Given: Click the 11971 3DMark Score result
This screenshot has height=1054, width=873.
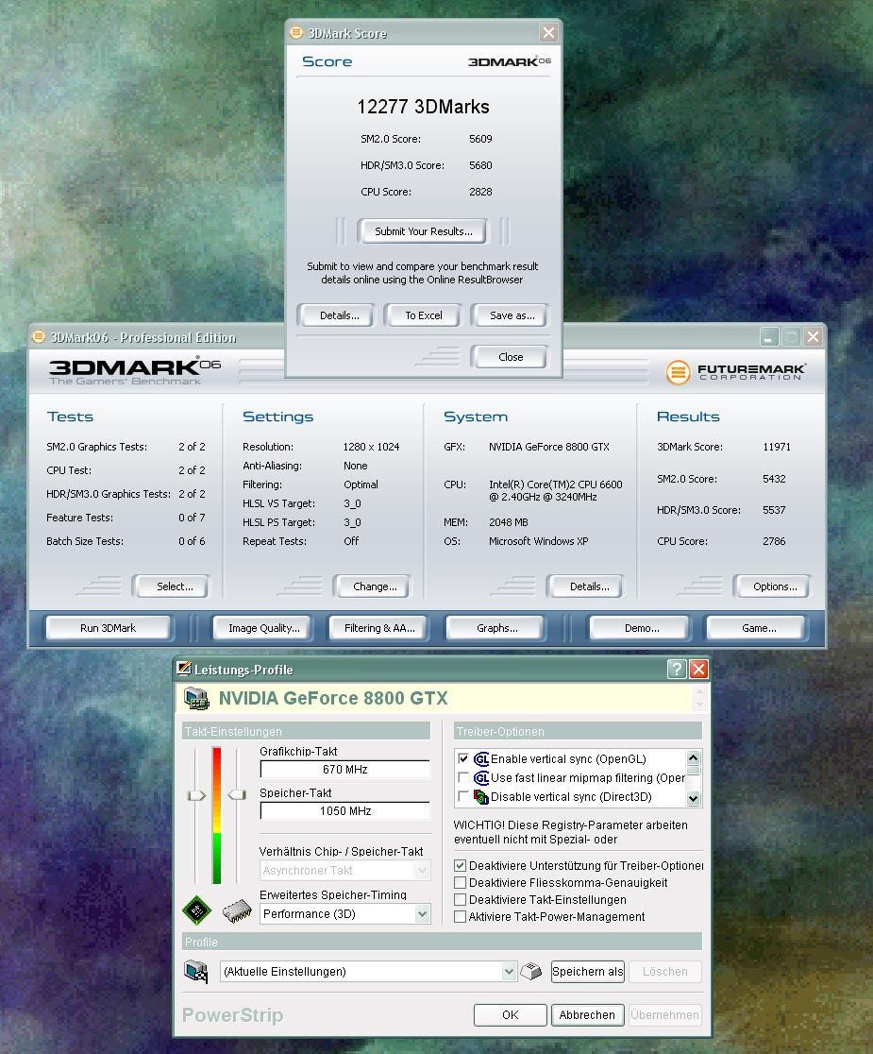Looking at the screenshot, I should (777, 447).
